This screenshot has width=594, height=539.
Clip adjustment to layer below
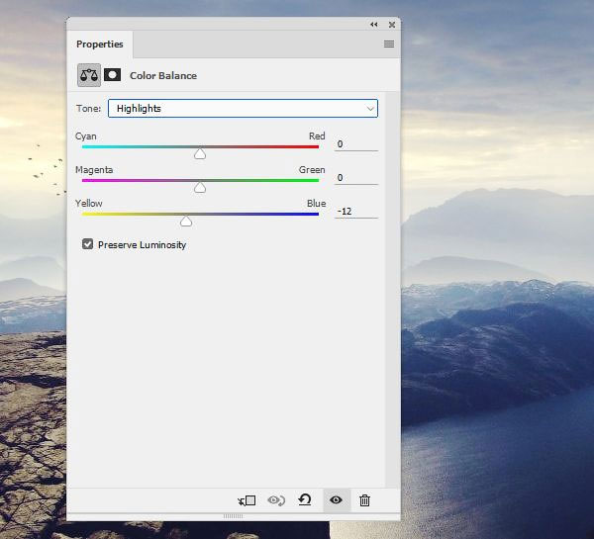point(247,500)
